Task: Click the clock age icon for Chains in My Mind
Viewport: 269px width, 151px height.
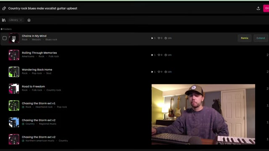Action: (166, 38)
